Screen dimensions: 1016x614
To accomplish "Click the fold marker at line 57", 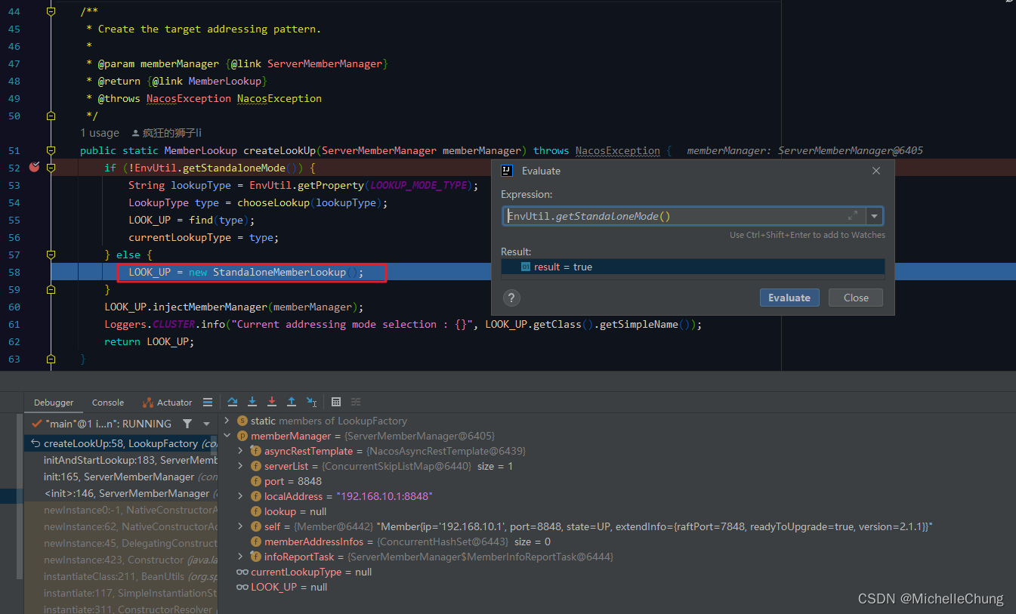I will point(51,255).
